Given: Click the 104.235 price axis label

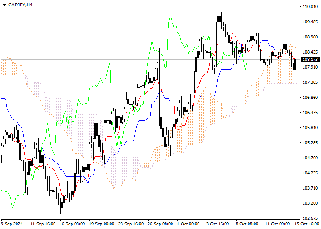Looking at the screenshot, I should tap(310, 173).
